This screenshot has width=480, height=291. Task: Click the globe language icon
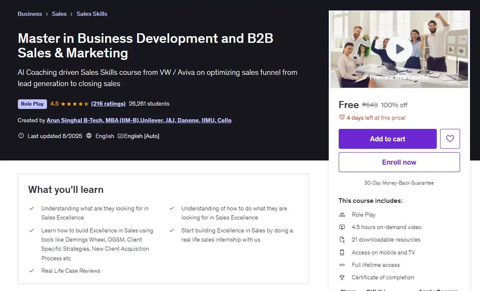pos(89,136)
